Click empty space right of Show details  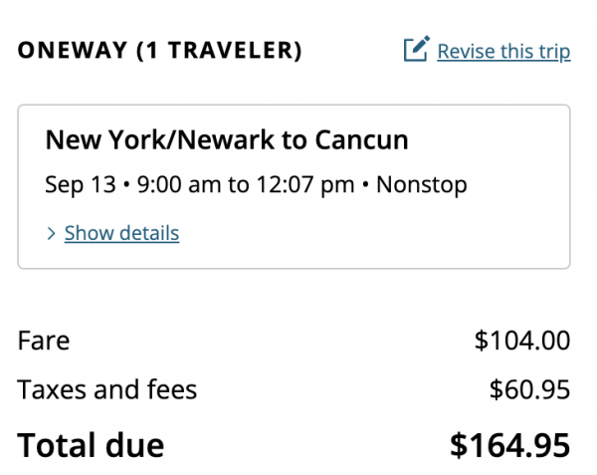pyautogui.click(x=378, y=234)
